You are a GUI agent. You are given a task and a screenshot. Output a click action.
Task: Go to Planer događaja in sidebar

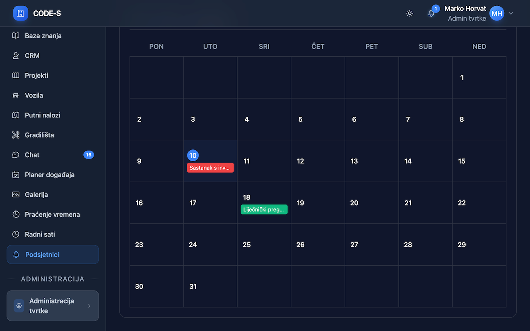click(x=49, y=175)
